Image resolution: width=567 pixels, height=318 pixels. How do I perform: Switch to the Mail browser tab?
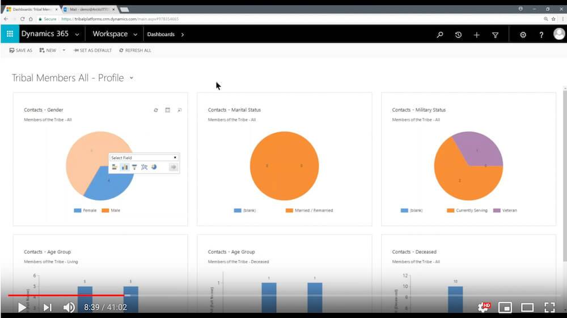89,10
